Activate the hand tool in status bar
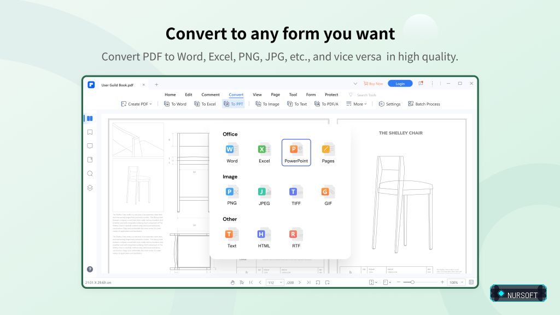Viewport: 560px width, 315px height. click(232, 283)
